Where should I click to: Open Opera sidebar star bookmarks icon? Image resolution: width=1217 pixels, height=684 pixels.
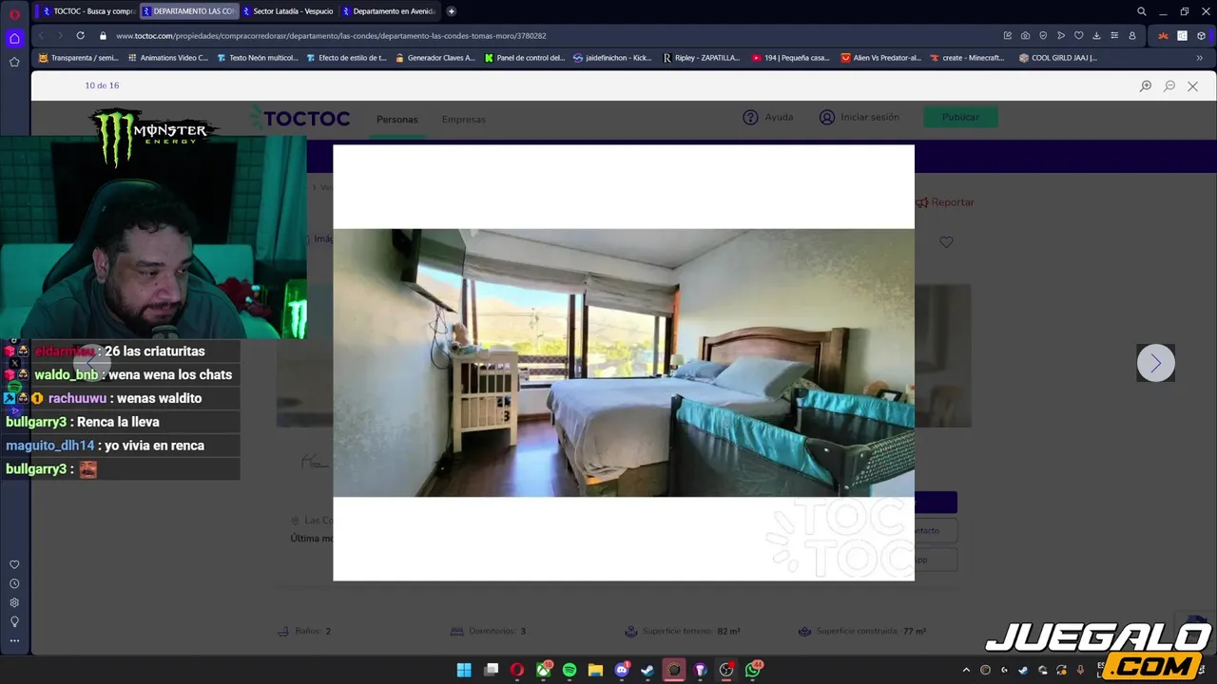point(14,62)
